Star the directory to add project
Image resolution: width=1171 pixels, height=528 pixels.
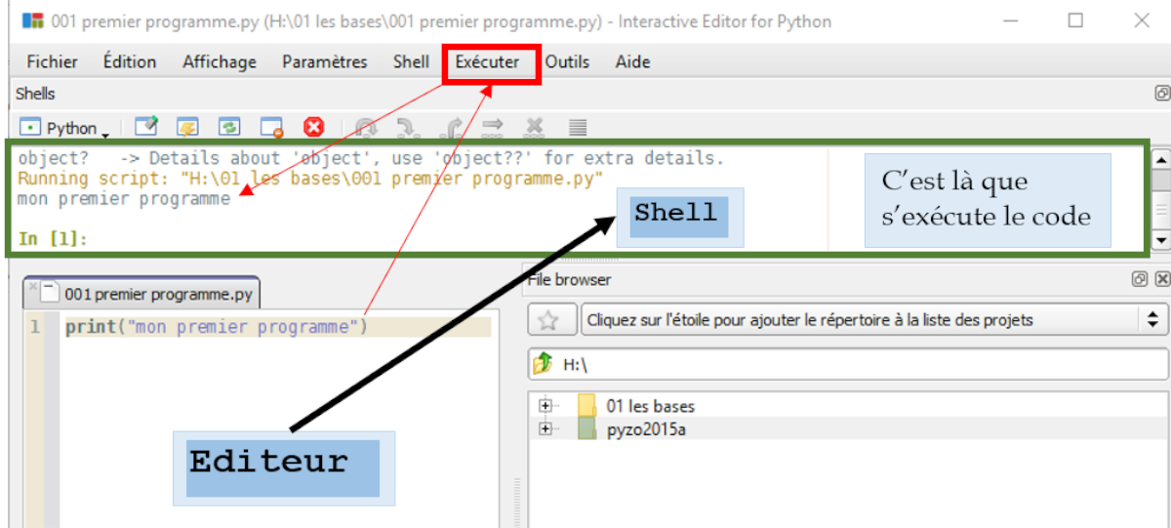548,320
